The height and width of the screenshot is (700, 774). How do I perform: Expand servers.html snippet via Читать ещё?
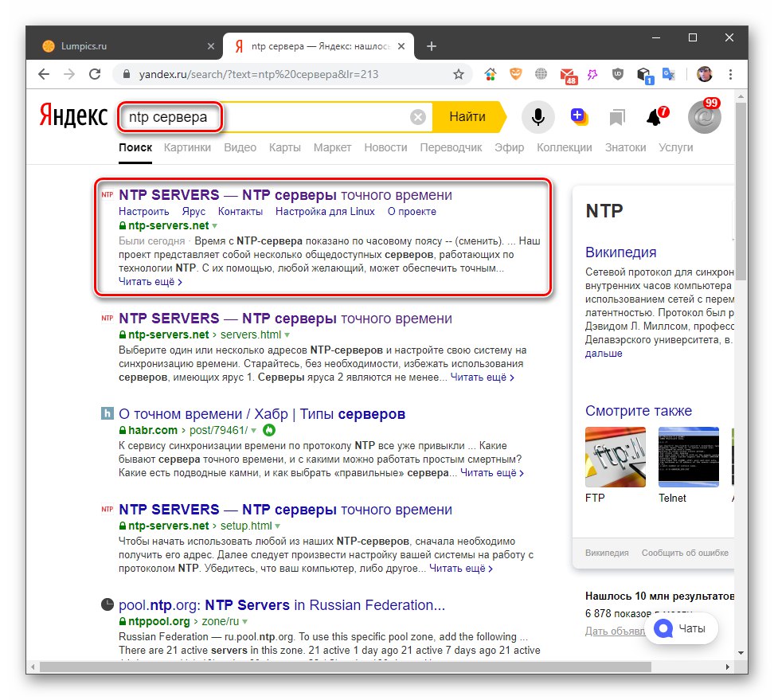tap(483, 377)
